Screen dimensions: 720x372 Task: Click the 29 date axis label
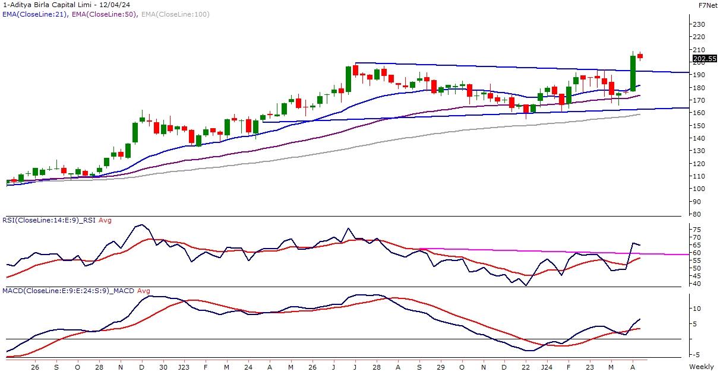click(x=441, y=367)
